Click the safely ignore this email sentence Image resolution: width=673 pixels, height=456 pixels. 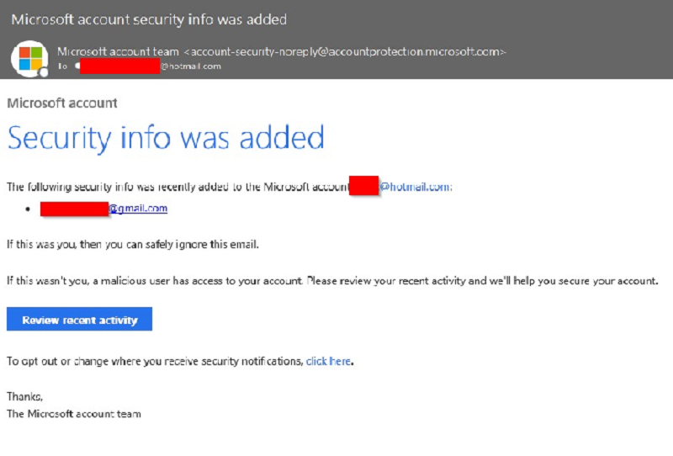pyautogui.click(x=133, y=244)
